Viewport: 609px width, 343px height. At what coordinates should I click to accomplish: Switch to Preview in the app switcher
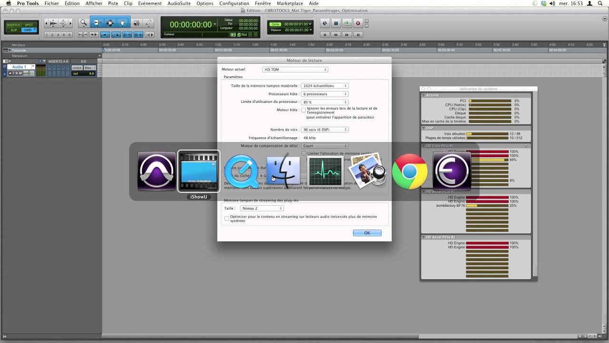(367, 171)
